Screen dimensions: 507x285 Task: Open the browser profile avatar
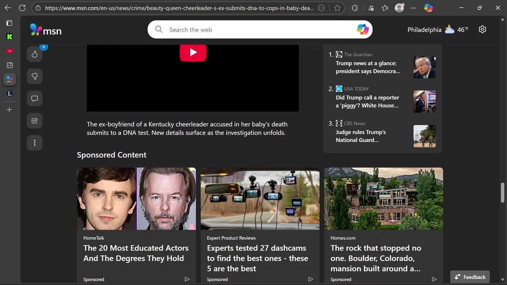point(399,8)
